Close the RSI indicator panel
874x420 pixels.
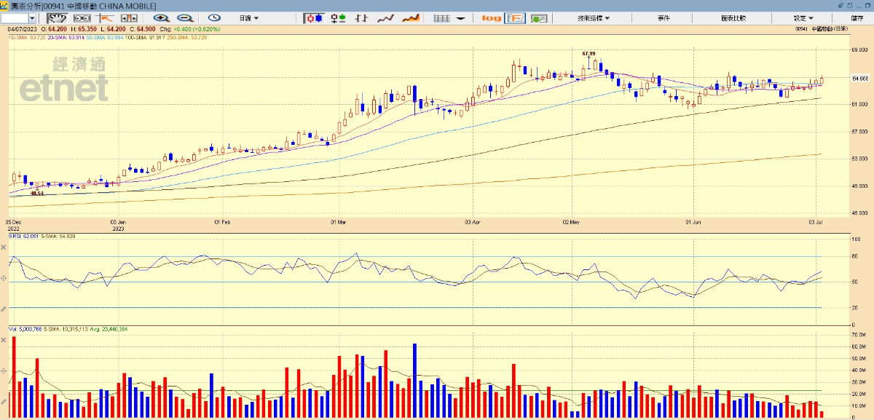pos(4,247)
